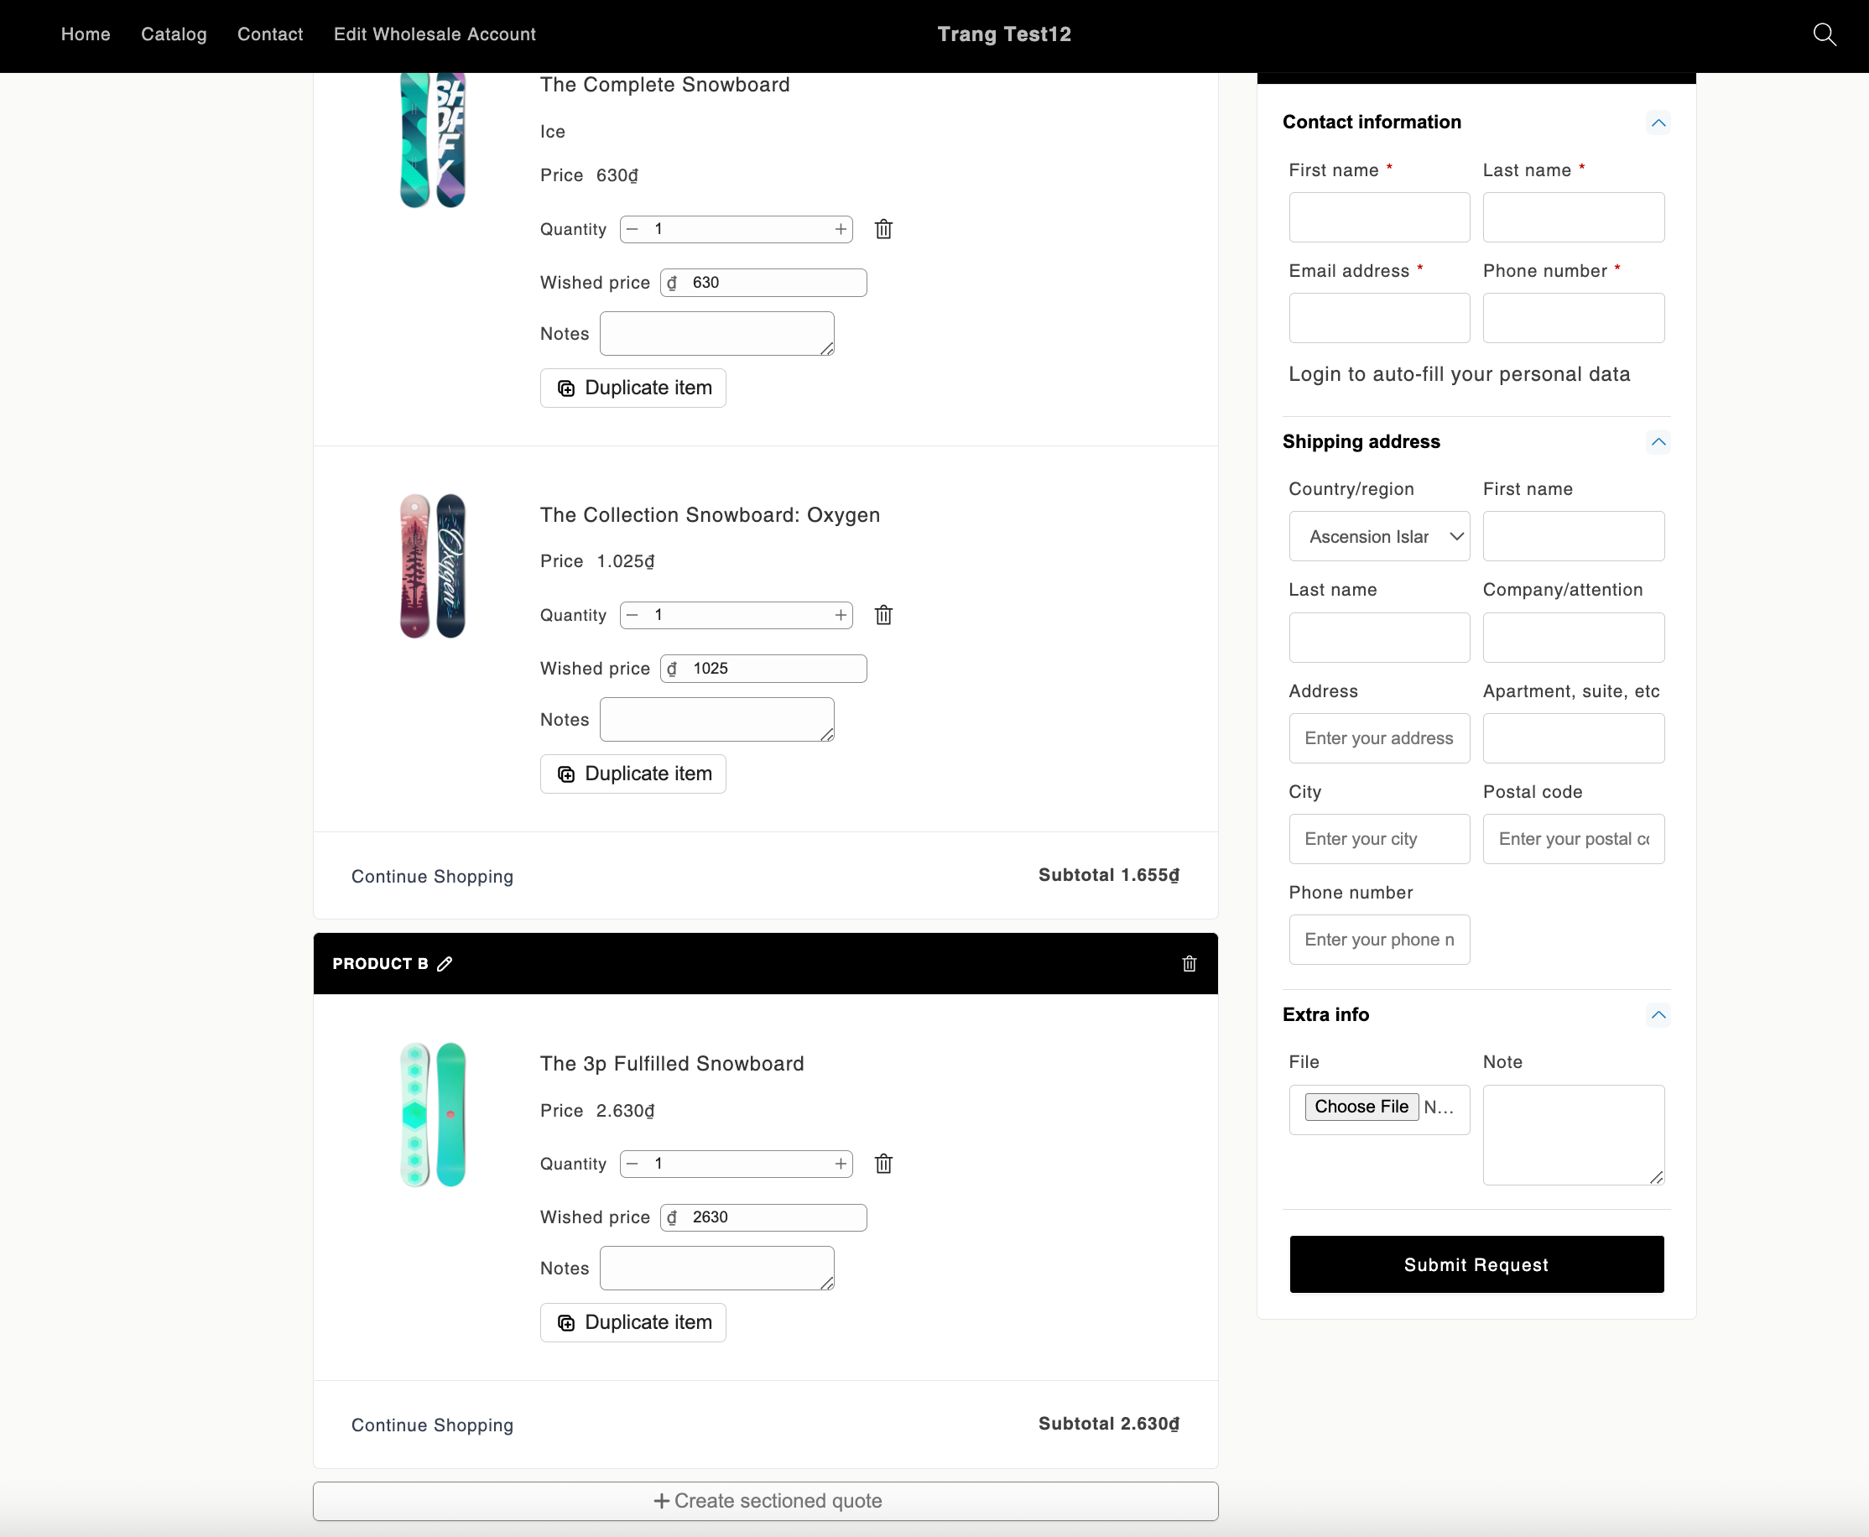This screenshot has width=1869, height=1537.
Task: Click The 3p Fulfilled Snowboard title
Action: click(672, 1064)
